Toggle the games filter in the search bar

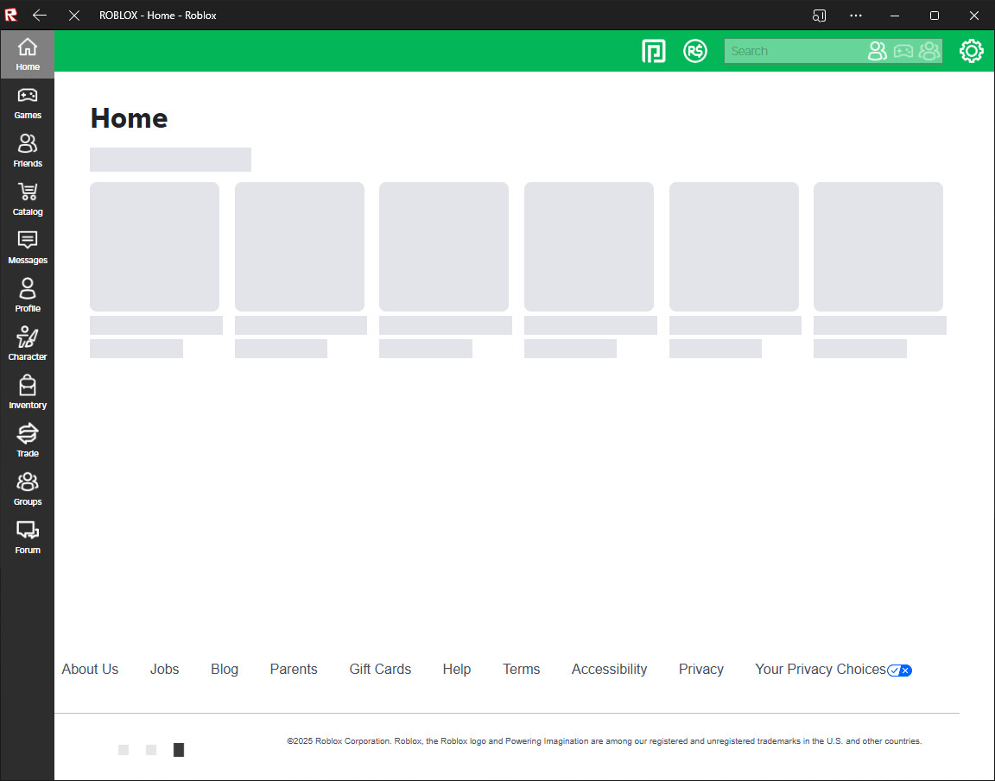[903, 51]
